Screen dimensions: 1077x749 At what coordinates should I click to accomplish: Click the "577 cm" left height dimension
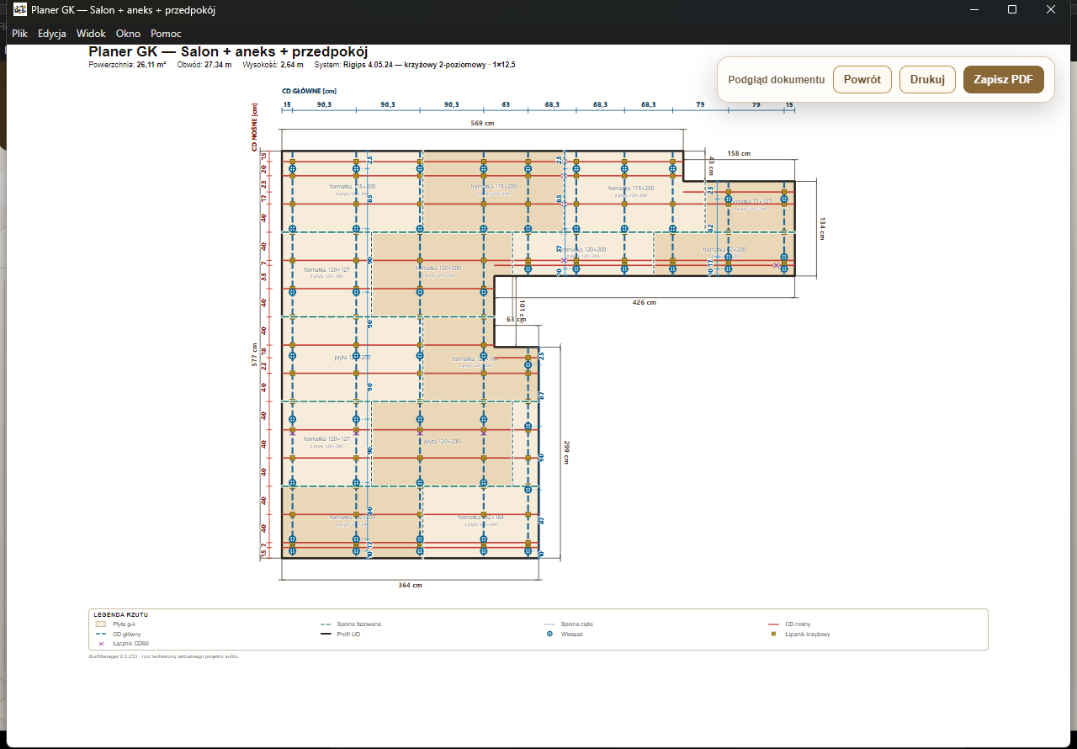(x=255, y=354)
